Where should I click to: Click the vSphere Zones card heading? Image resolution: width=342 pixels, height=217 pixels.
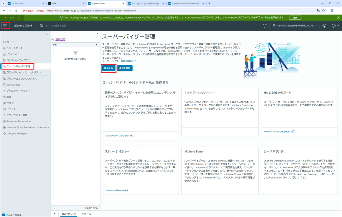click(x=194, y=152)
